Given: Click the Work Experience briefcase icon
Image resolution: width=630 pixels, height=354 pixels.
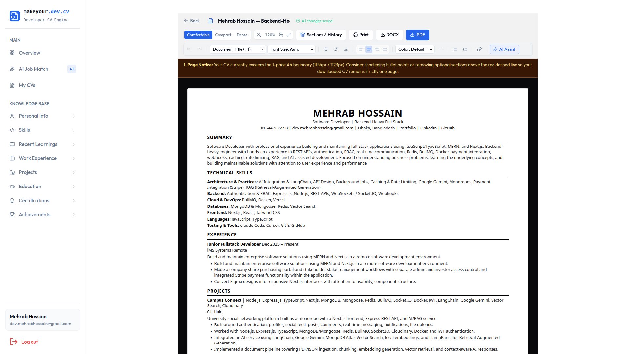Looking at the screenshot, I should [12, 158].
